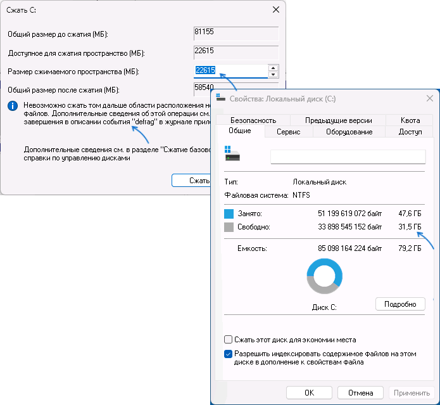Click the Емкость: label
Screen dimensions: 440x405
pyautogui.click(x=252, y=248)
